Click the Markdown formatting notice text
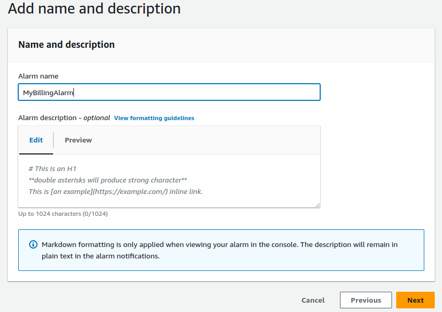Image resolution: width=442 pixels, height=312 pixels. pyautogui.click(x=220, y=250)
